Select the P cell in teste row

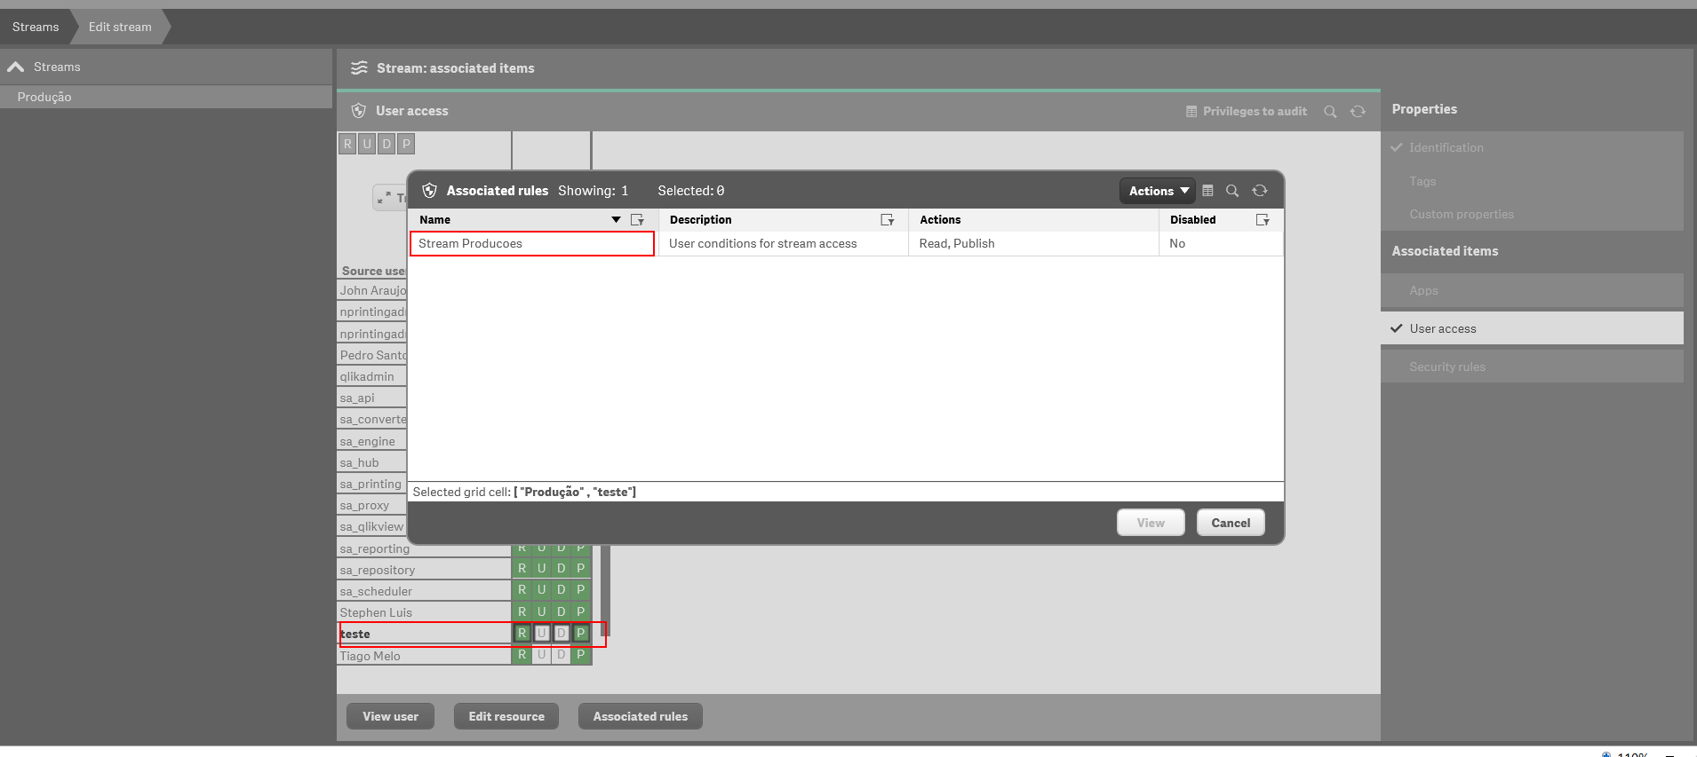(581, 634)
